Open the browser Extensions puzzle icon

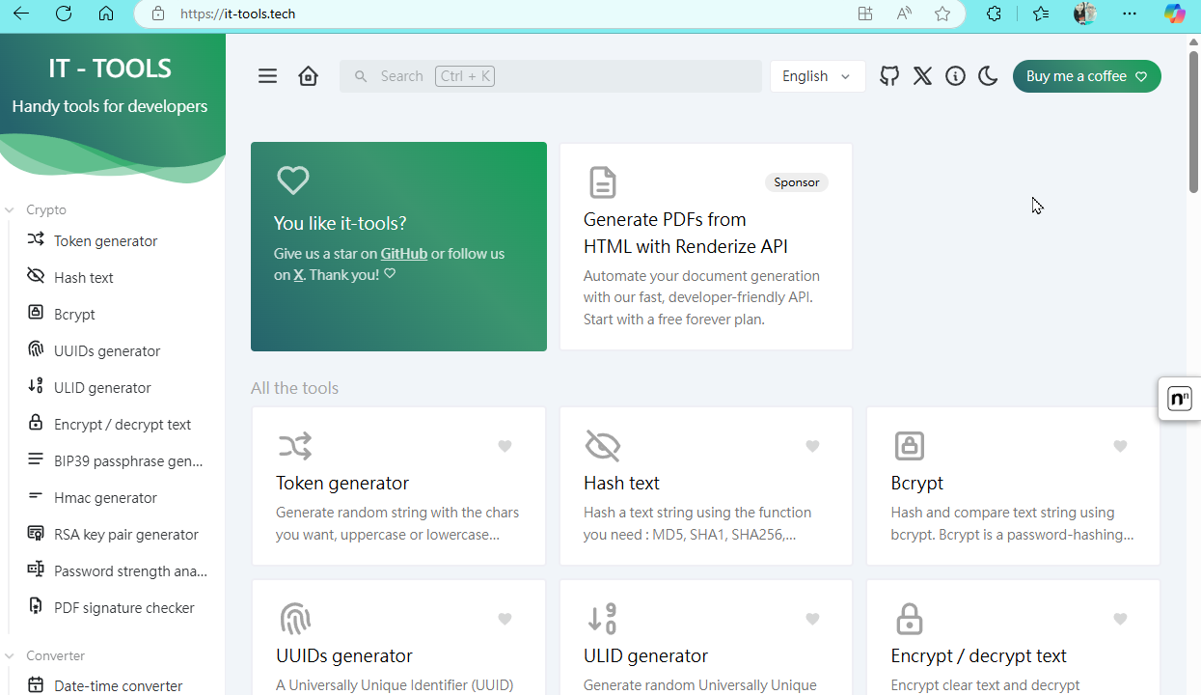coord(994,14)
